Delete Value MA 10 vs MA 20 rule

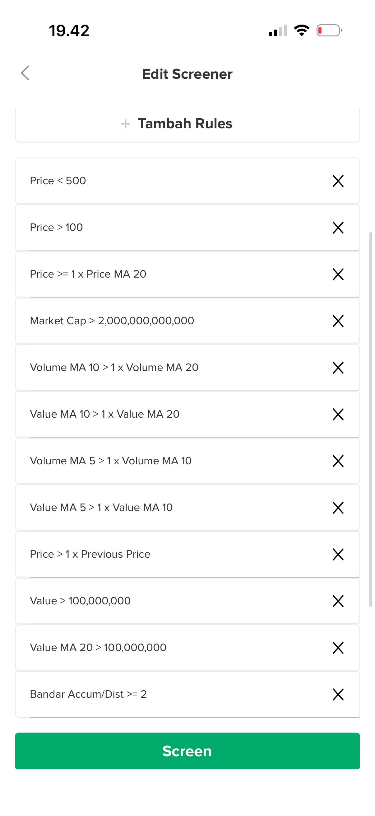[338, 414]
